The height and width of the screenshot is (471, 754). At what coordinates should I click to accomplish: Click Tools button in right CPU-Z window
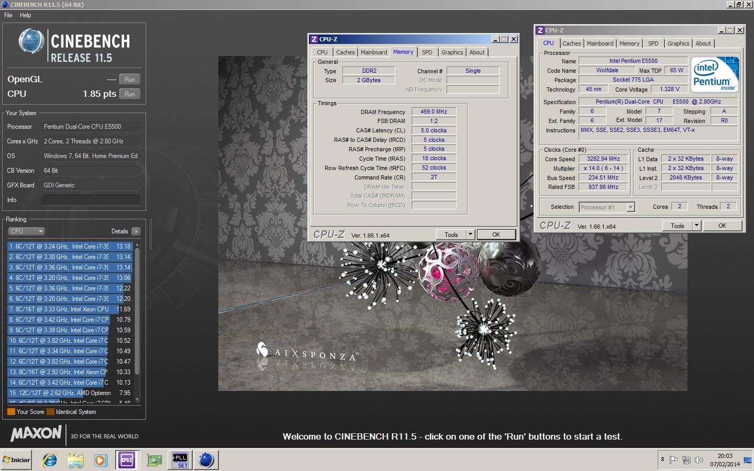(678, 226)
